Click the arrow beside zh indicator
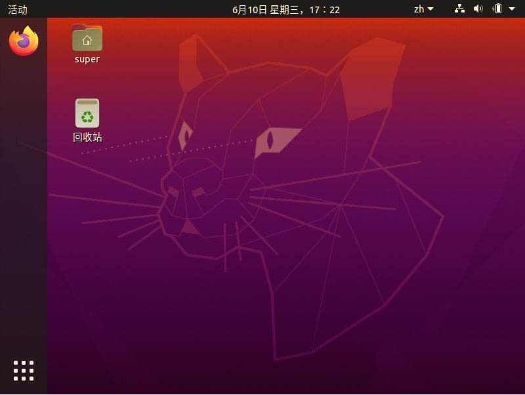Screen dimensions: 525x395 [430, 9]
